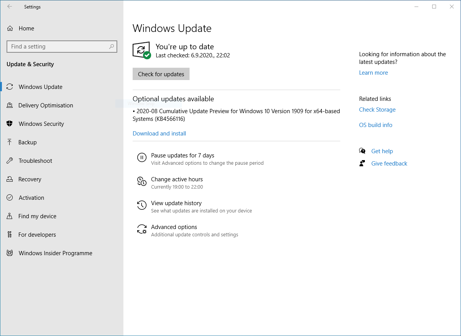Screen dimensions: 461x336
Task: Click the Delivery Optimisation icon
Action: click(x=10, y=105)
